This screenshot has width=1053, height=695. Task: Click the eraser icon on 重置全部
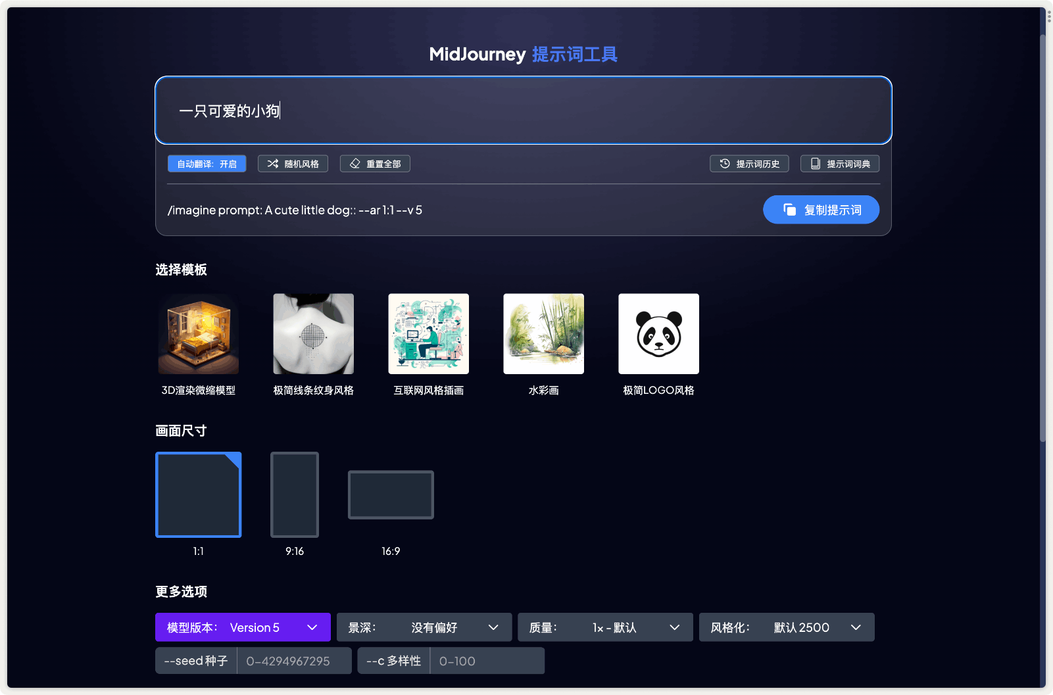pos(355,163)
